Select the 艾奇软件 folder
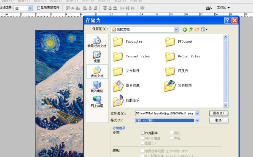The height and width of the screenshot is (157, 253). tap(126, 71)
